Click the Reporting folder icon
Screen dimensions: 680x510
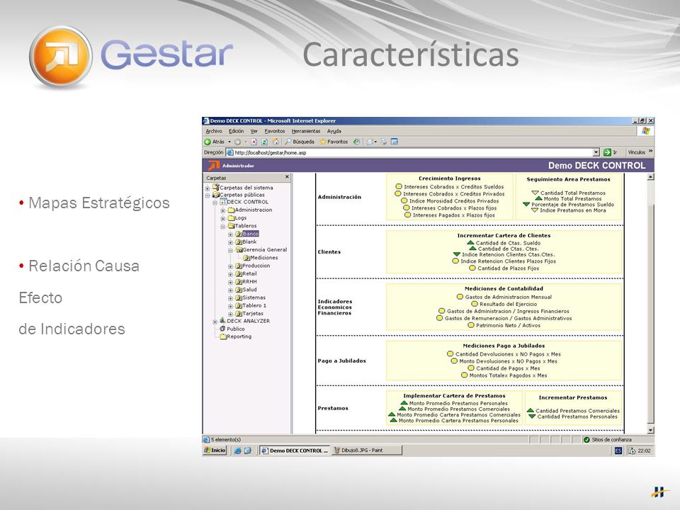(x=223, y=336)
